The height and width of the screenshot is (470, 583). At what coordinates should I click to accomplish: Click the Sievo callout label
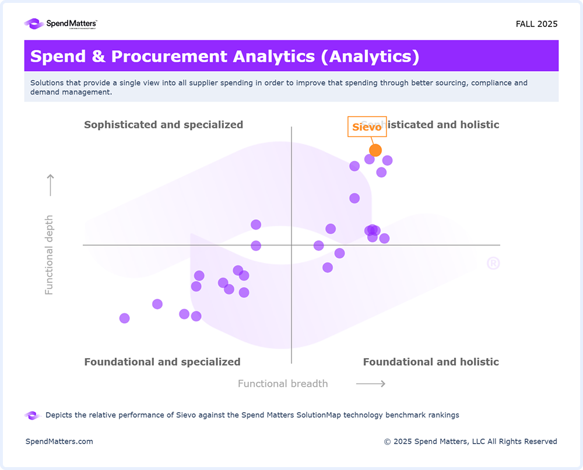tap(367, 127)
